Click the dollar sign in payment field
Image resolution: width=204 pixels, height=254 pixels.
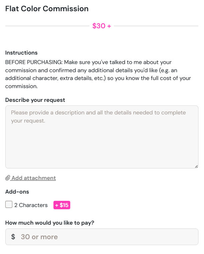point(13,237)
